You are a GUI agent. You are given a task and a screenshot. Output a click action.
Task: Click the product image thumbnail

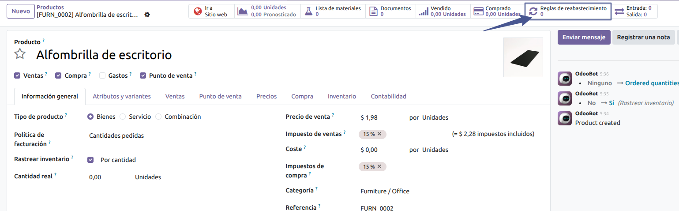[523, 57]
